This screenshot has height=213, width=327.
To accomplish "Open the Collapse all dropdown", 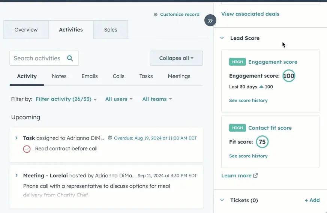I will pos(176,58).
